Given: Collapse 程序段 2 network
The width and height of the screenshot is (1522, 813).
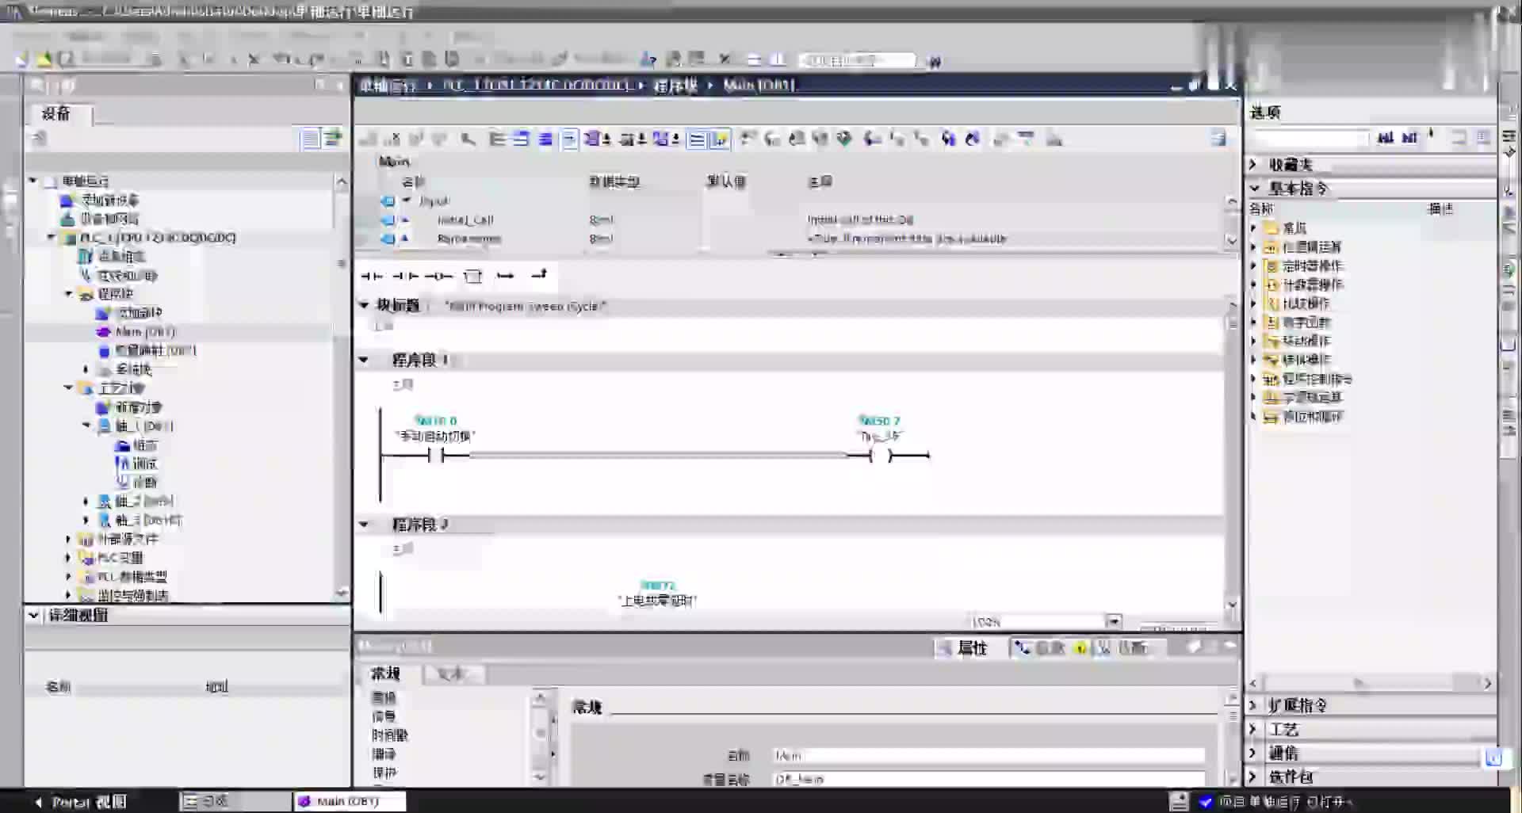Looking at the screenshot, I should [x=364, y=525].
